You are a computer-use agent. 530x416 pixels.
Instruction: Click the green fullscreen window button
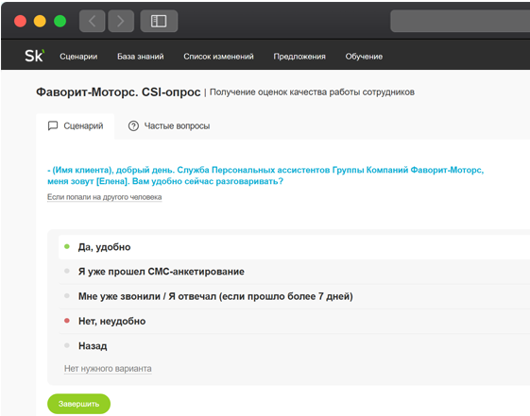pos(60,21)
